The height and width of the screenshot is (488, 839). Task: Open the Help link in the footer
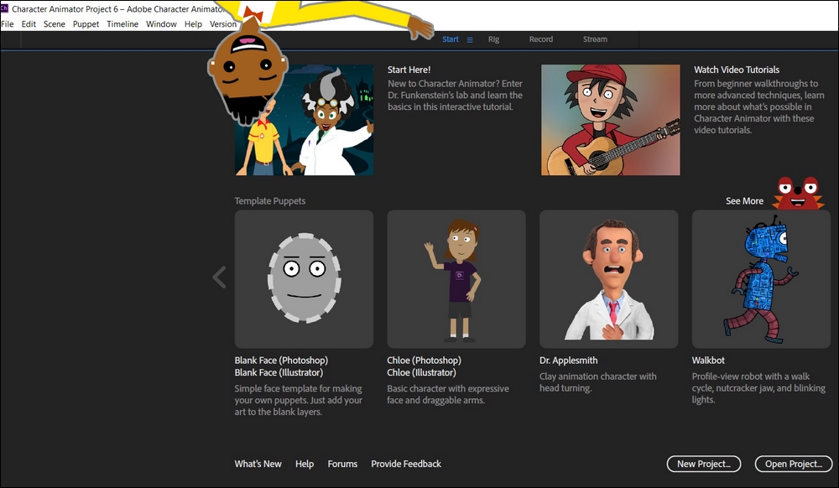pyautogui.click(x=305, y=464)
